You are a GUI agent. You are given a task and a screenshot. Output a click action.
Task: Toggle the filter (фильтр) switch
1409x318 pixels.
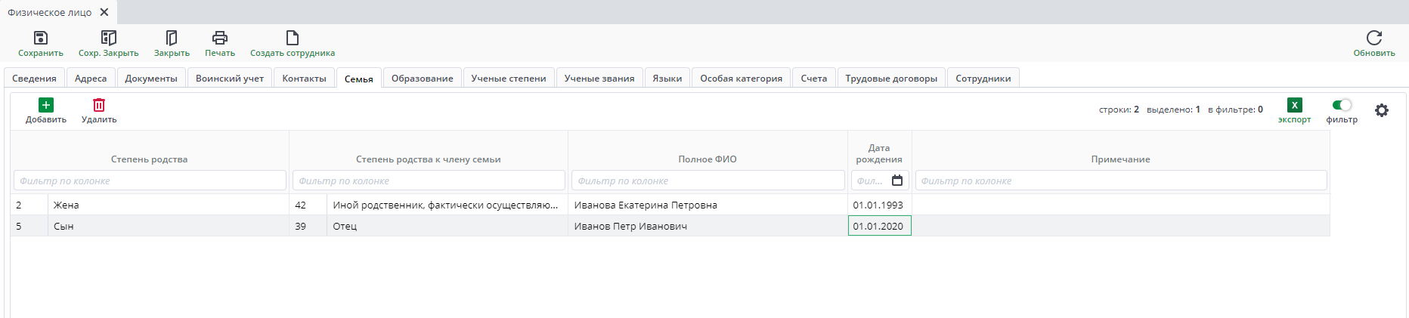point(1342,105)
